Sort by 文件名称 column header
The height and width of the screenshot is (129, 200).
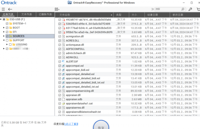84,15
